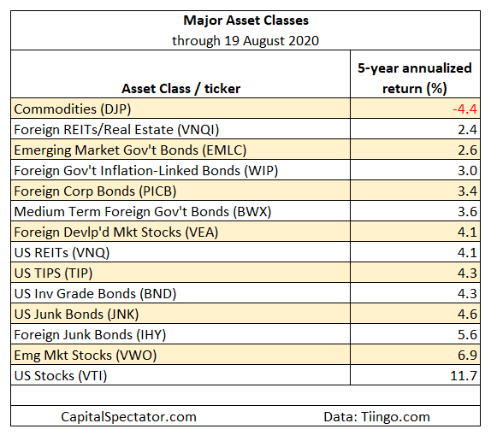491x435 pixels.
Task: Select Medium Term Foreign Gov't Bonds (BWX)
Action: [x=143, y=212]
